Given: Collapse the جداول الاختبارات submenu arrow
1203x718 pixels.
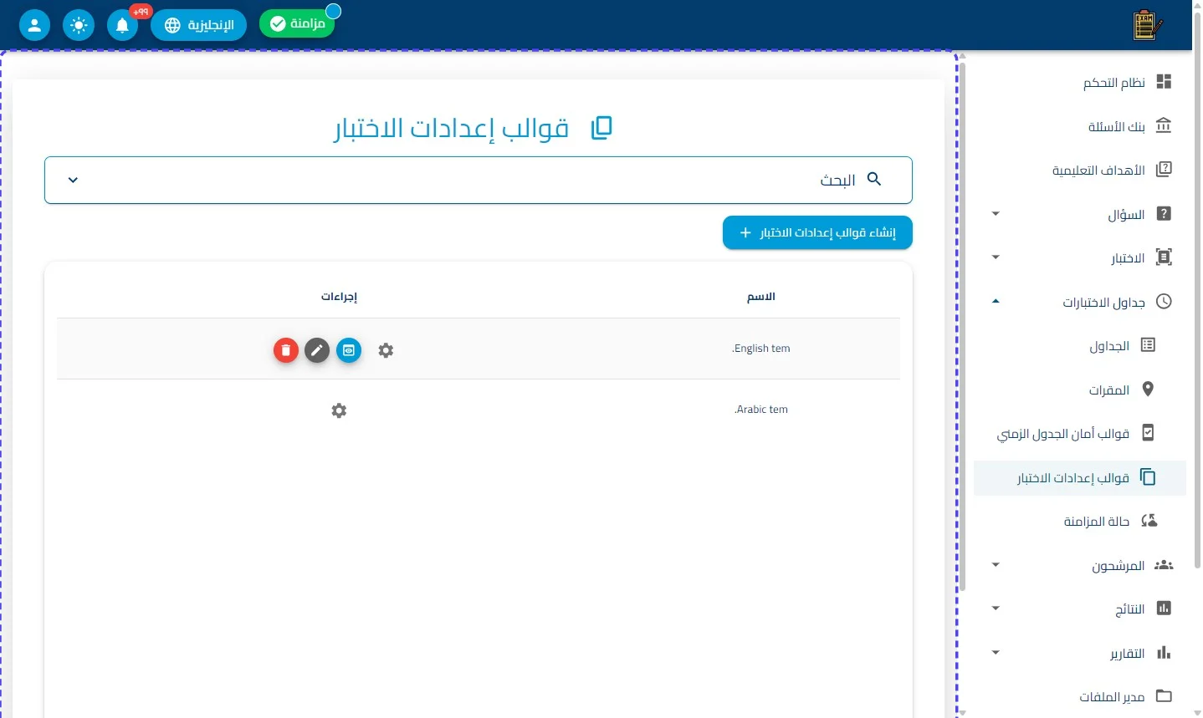Looking at the screenshot, I should [996, 301].
